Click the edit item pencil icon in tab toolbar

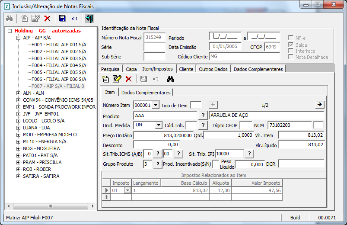(x=117, y=79)
